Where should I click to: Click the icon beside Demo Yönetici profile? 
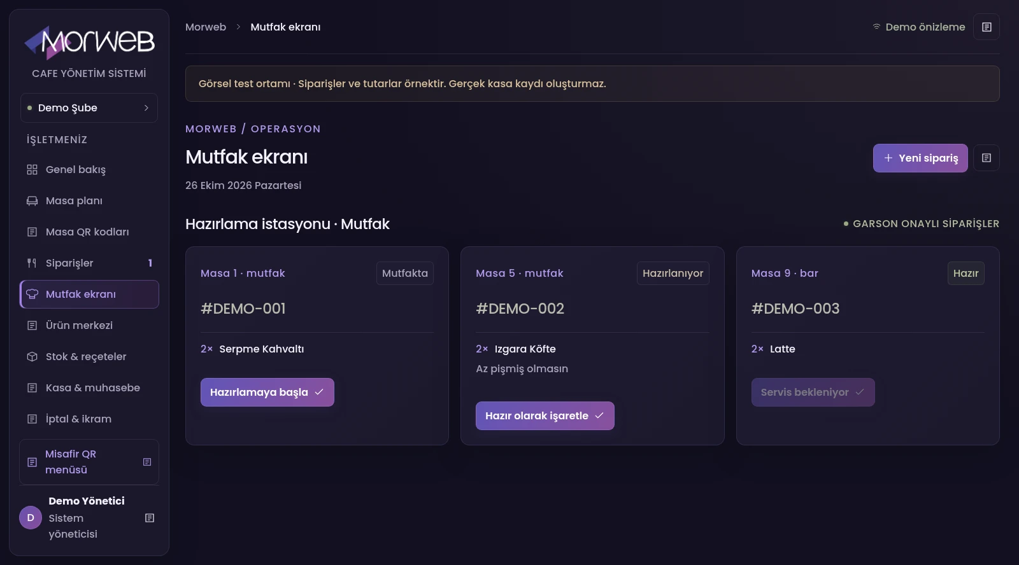[150, 518]
